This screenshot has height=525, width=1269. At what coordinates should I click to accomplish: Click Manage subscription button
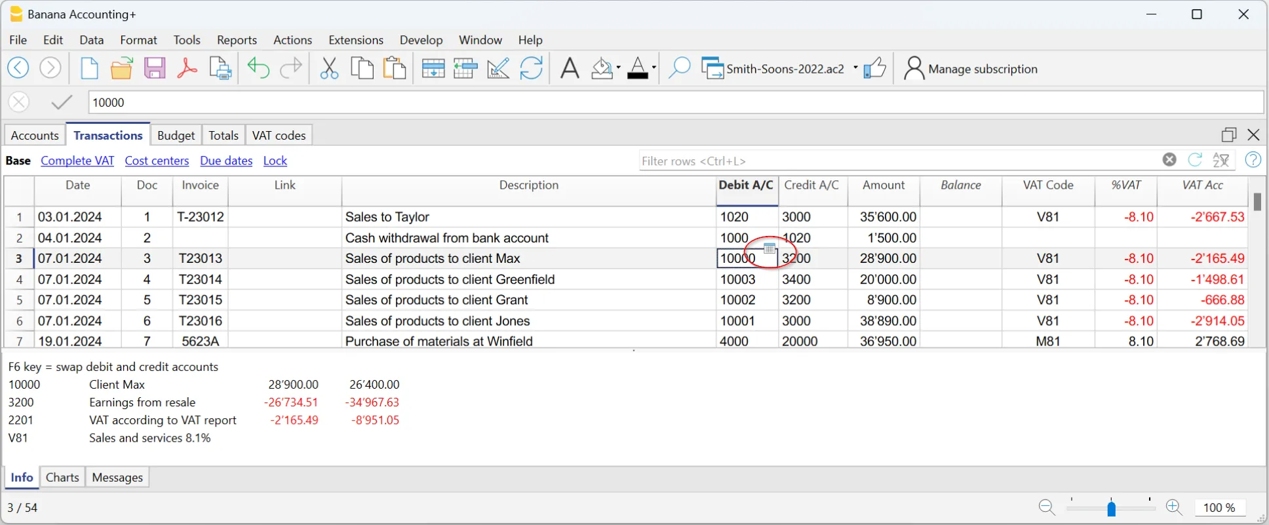[x=971, y=69]
